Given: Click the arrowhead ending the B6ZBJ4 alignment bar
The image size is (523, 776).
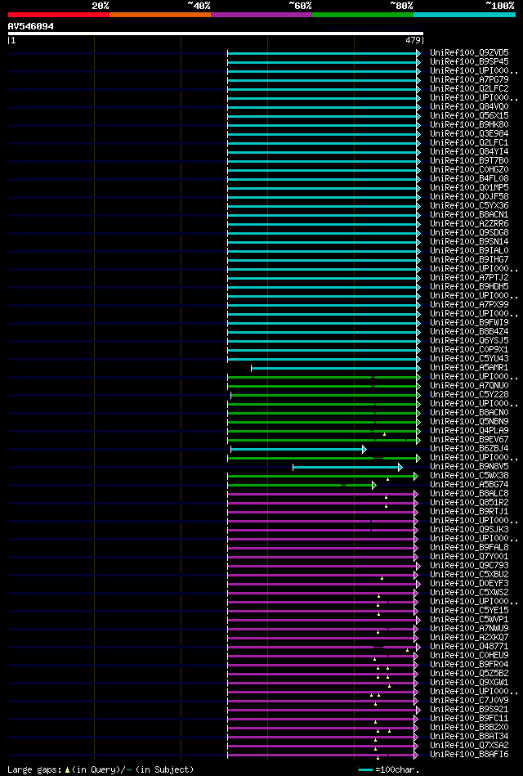Looking at the screenshot, I should pos(364,450).
